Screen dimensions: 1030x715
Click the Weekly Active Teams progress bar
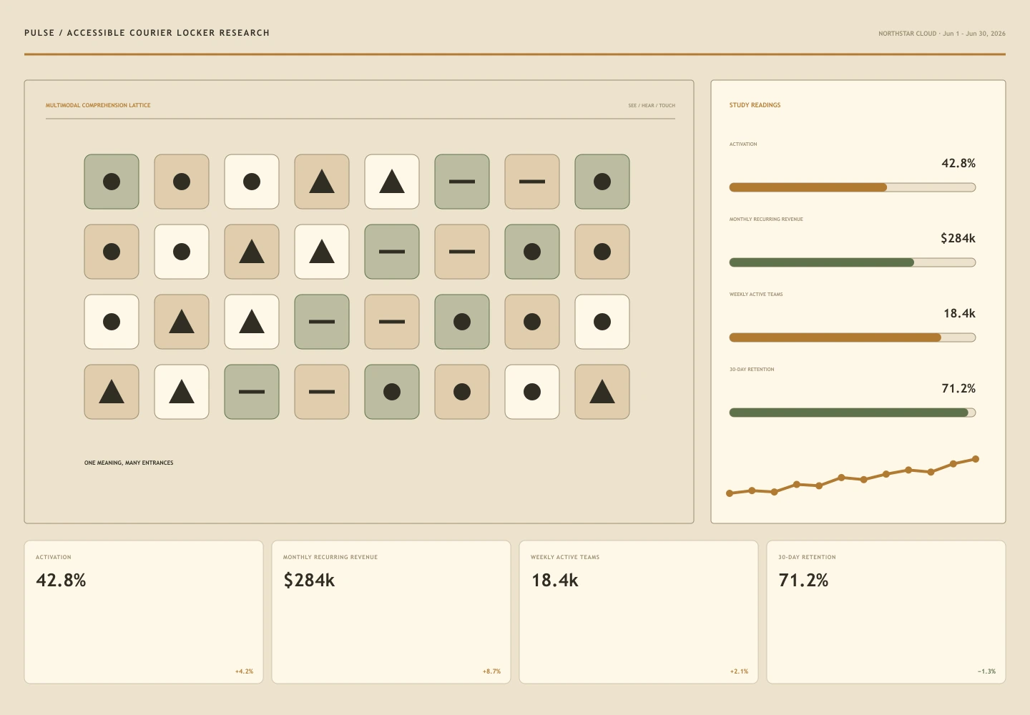coord(853,337)
